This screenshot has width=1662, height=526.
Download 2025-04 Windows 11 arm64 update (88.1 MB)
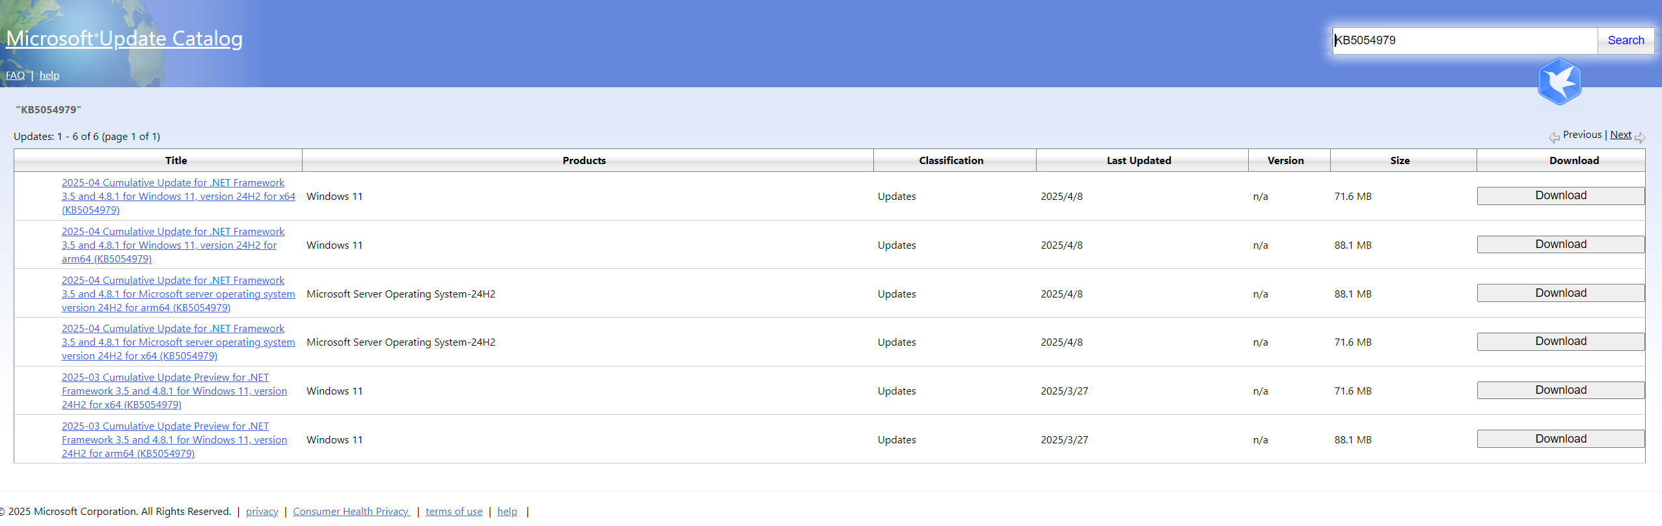(x=1560, y=245)
